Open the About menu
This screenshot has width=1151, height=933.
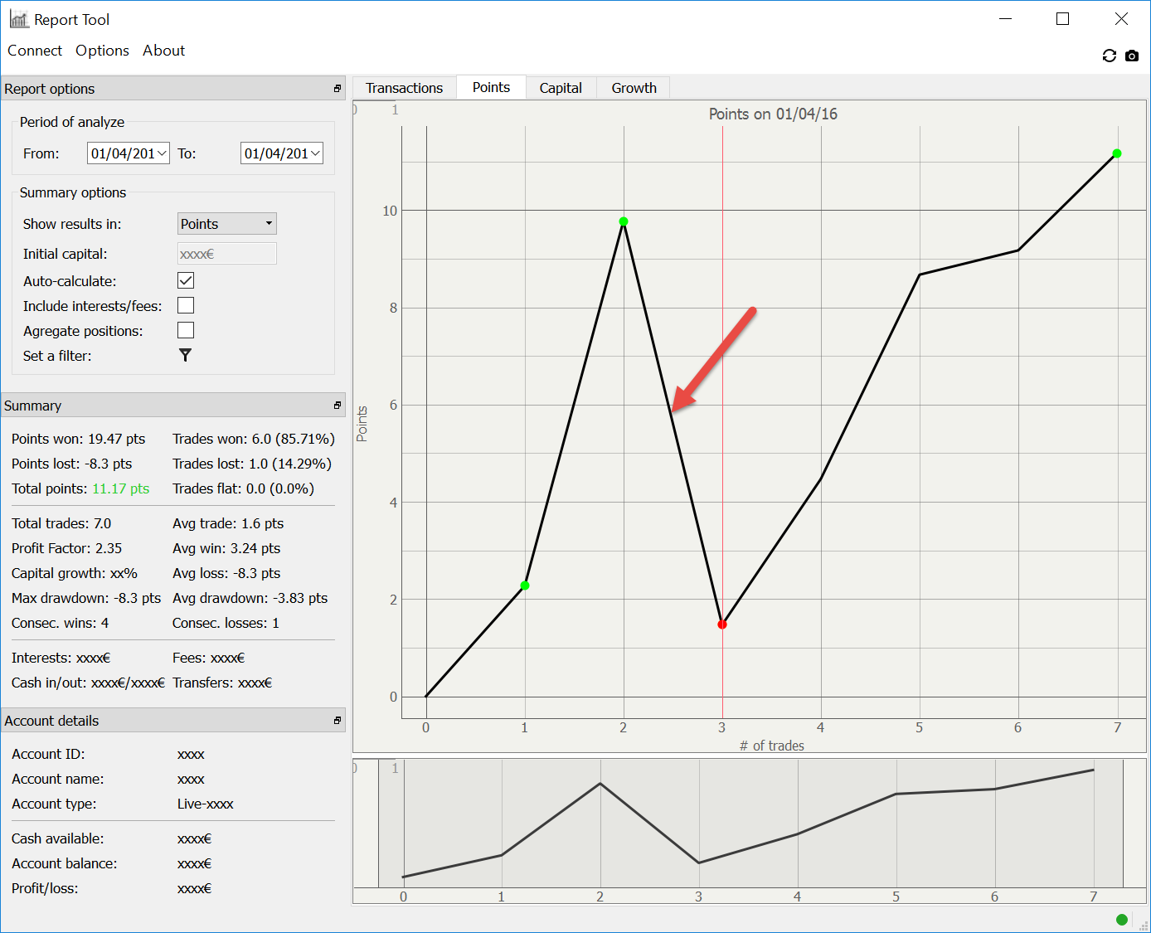tap(164, 51)
